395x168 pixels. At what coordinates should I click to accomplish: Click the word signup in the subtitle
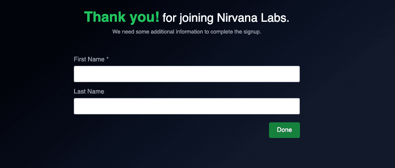[x=253, y=33]
